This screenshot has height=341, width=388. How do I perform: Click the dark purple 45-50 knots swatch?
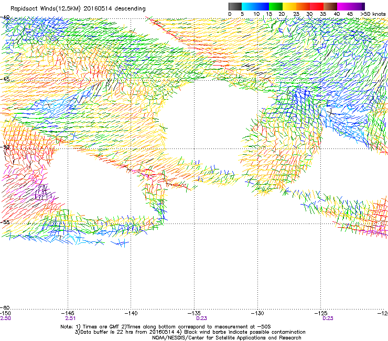358,6
